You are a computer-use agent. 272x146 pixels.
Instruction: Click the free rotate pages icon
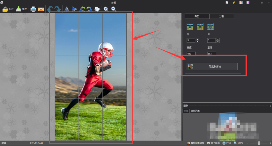(97, 9)
